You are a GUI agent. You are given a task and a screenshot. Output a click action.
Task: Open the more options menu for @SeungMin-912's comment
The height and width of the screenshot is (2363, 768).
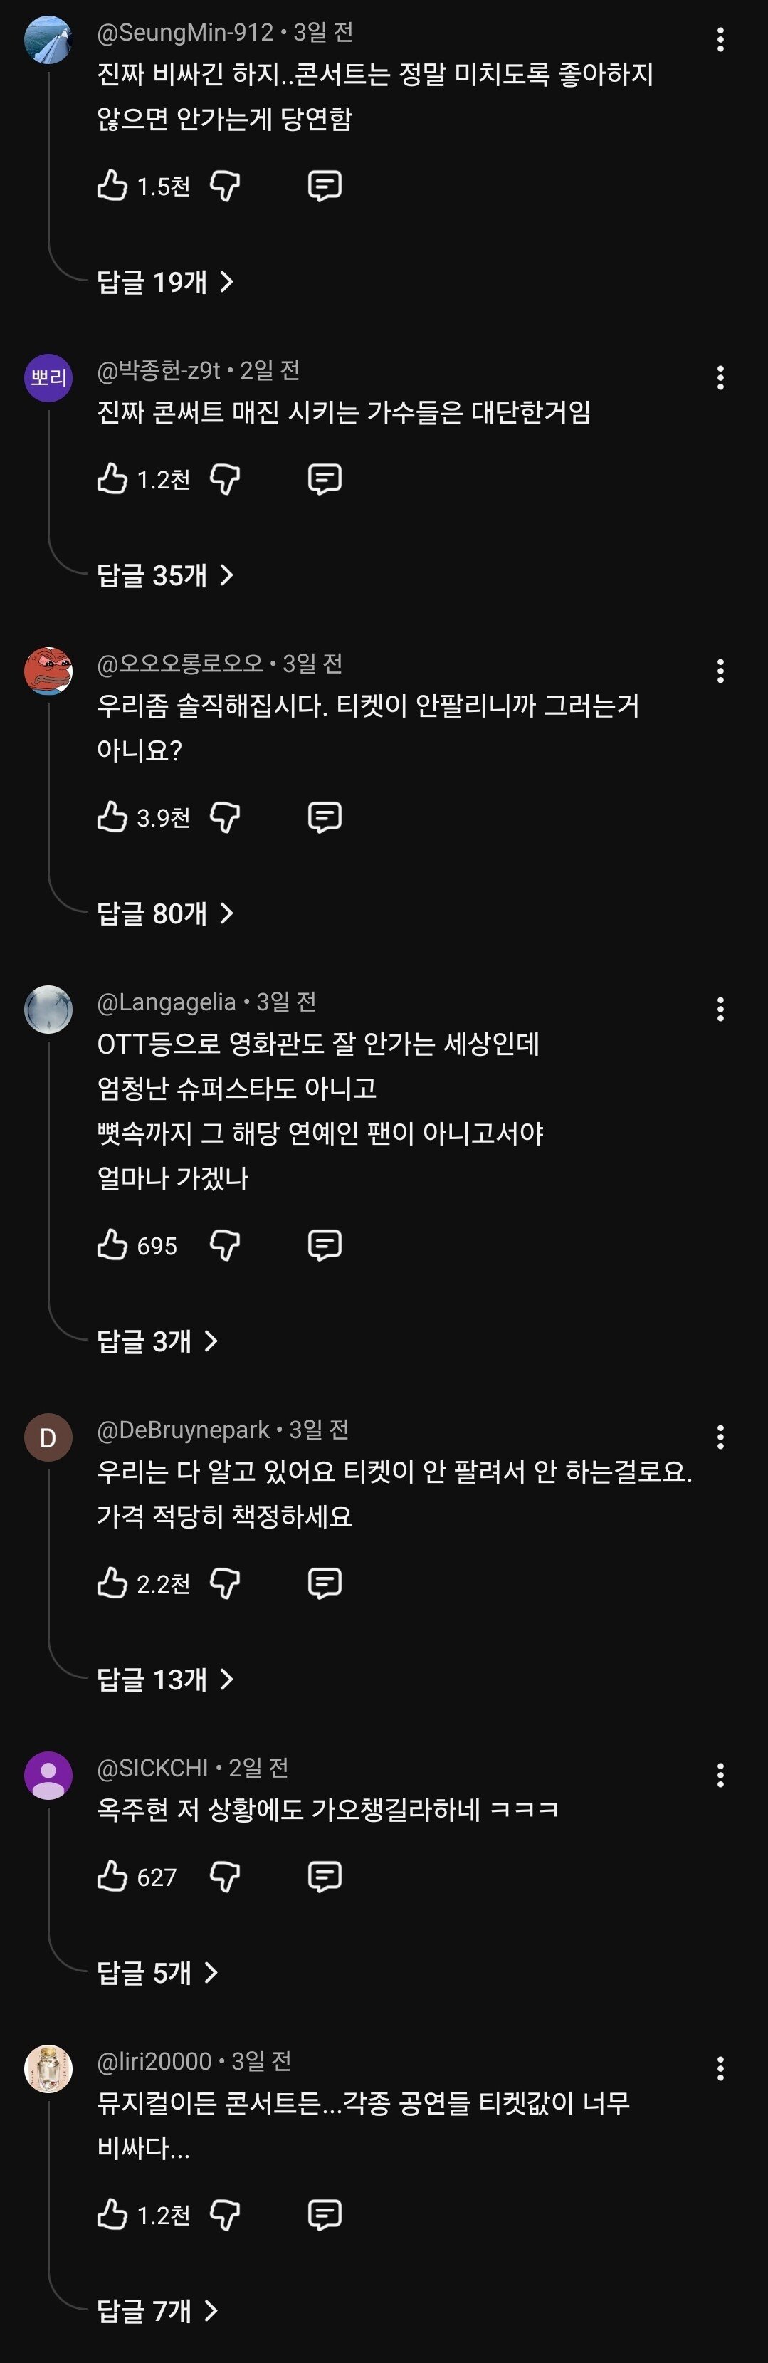[x=720, y=39]
